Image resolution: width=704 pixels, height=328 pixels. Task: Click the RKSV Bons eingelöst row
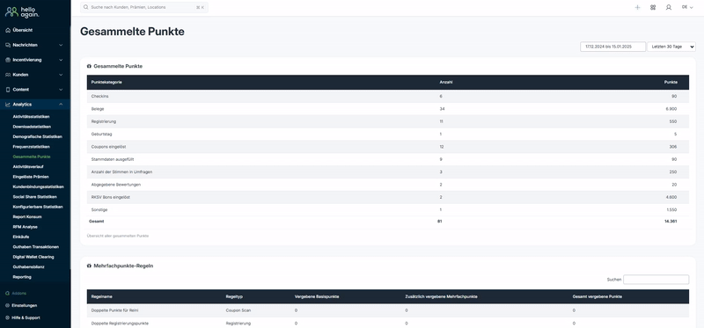[x=388, y=198]
